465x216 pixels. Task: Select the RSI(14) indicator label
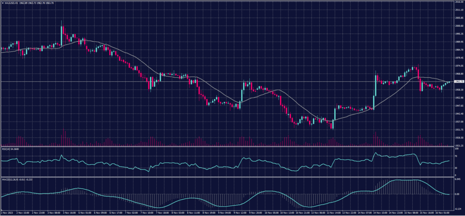pos(6,148)
